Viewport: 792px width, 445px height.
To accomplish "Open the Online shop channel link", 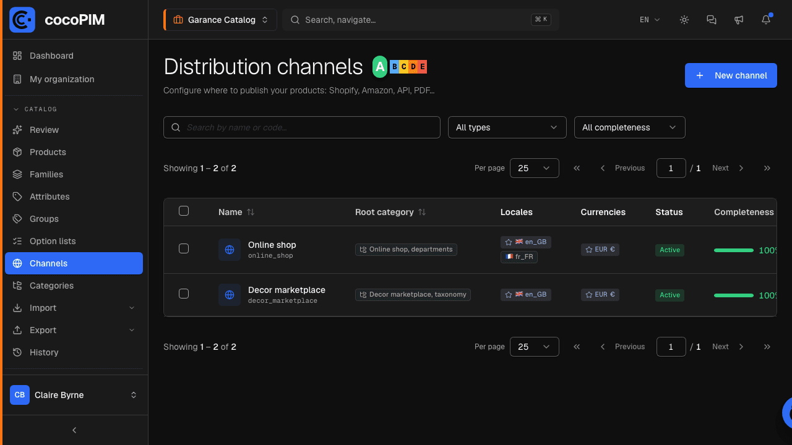I will (272, 245).
